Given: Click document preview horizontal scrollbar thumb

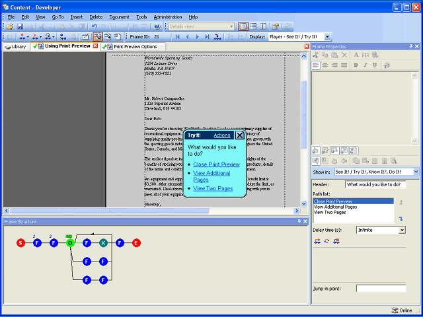Looking at the screenshot, I should 109,211.
